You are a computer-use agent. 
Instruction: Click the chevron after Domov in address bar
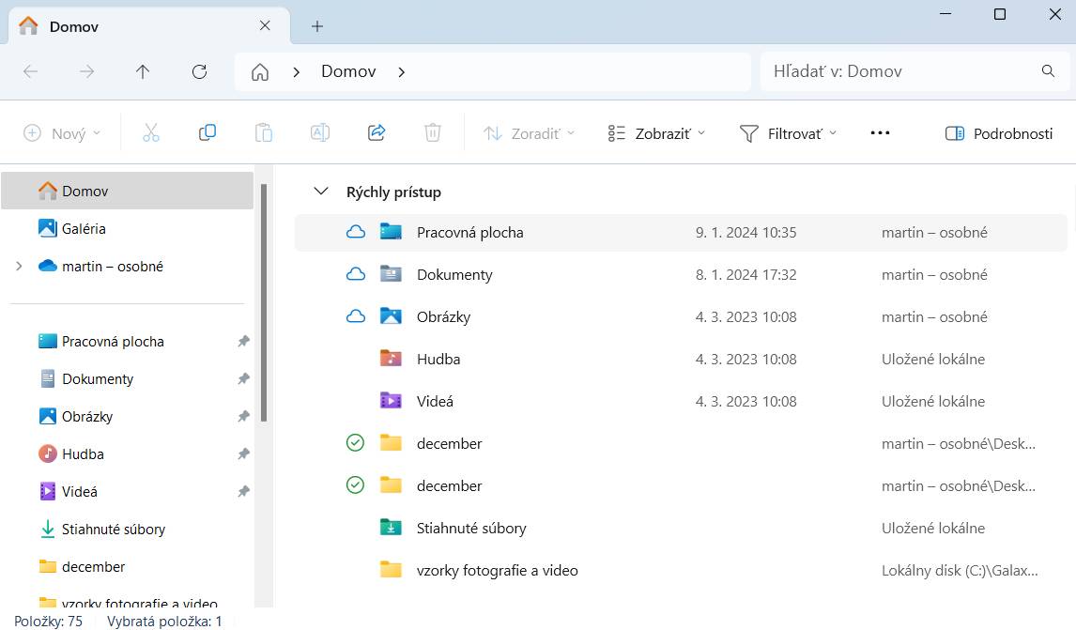402,72
